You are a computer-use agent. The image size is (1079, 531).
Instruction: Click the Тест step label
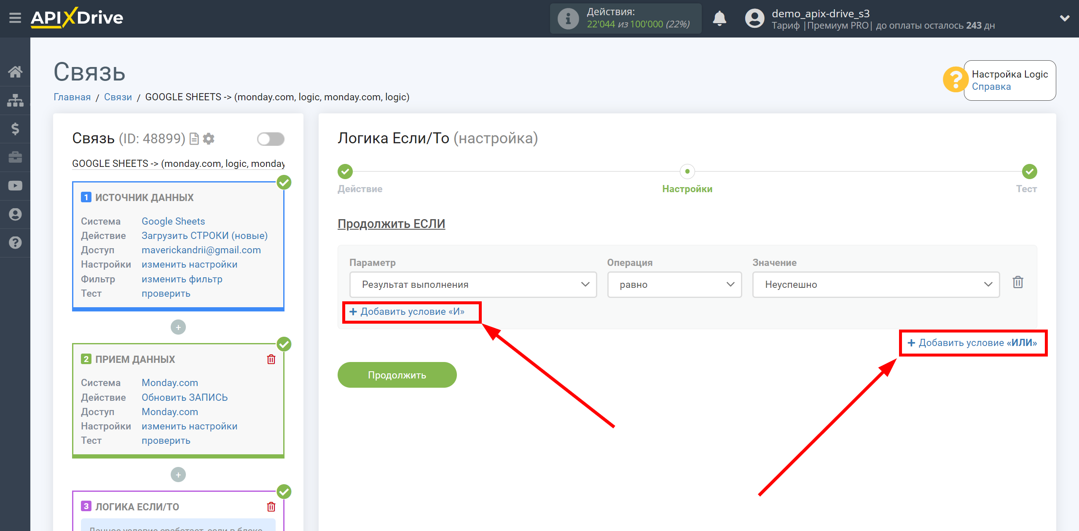click(1026, 189)
